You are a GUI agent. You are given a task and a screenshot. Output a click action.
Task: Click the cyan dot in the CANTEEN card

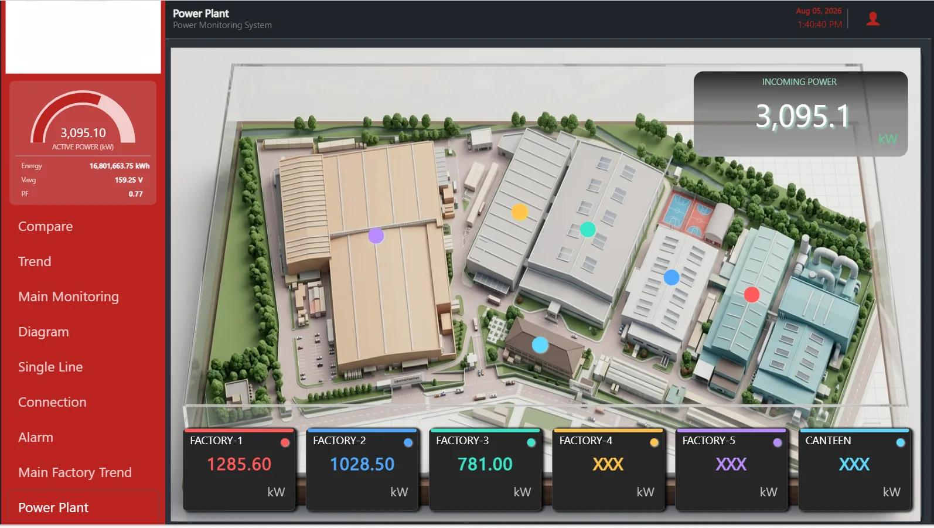click(x=901, y=442)
